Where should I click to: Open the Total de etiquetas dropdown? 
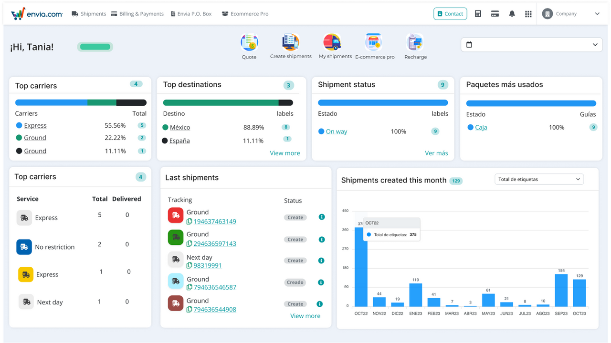tap(539, 179)
